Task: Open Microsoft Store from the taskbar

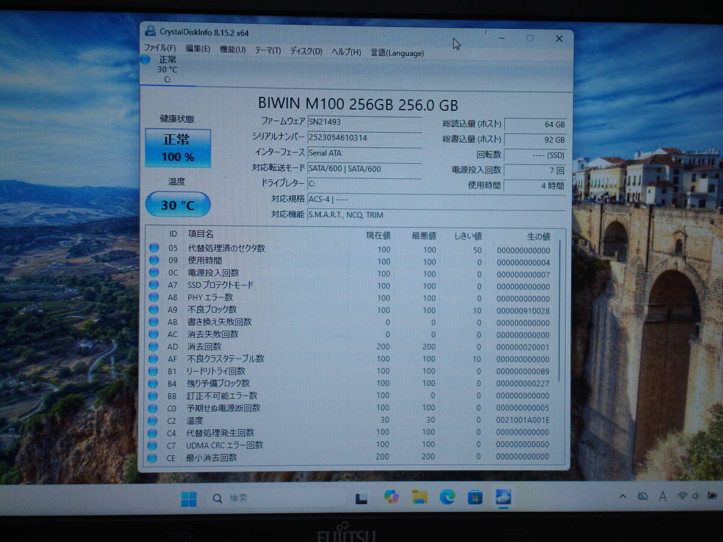Action: (475, 497)
